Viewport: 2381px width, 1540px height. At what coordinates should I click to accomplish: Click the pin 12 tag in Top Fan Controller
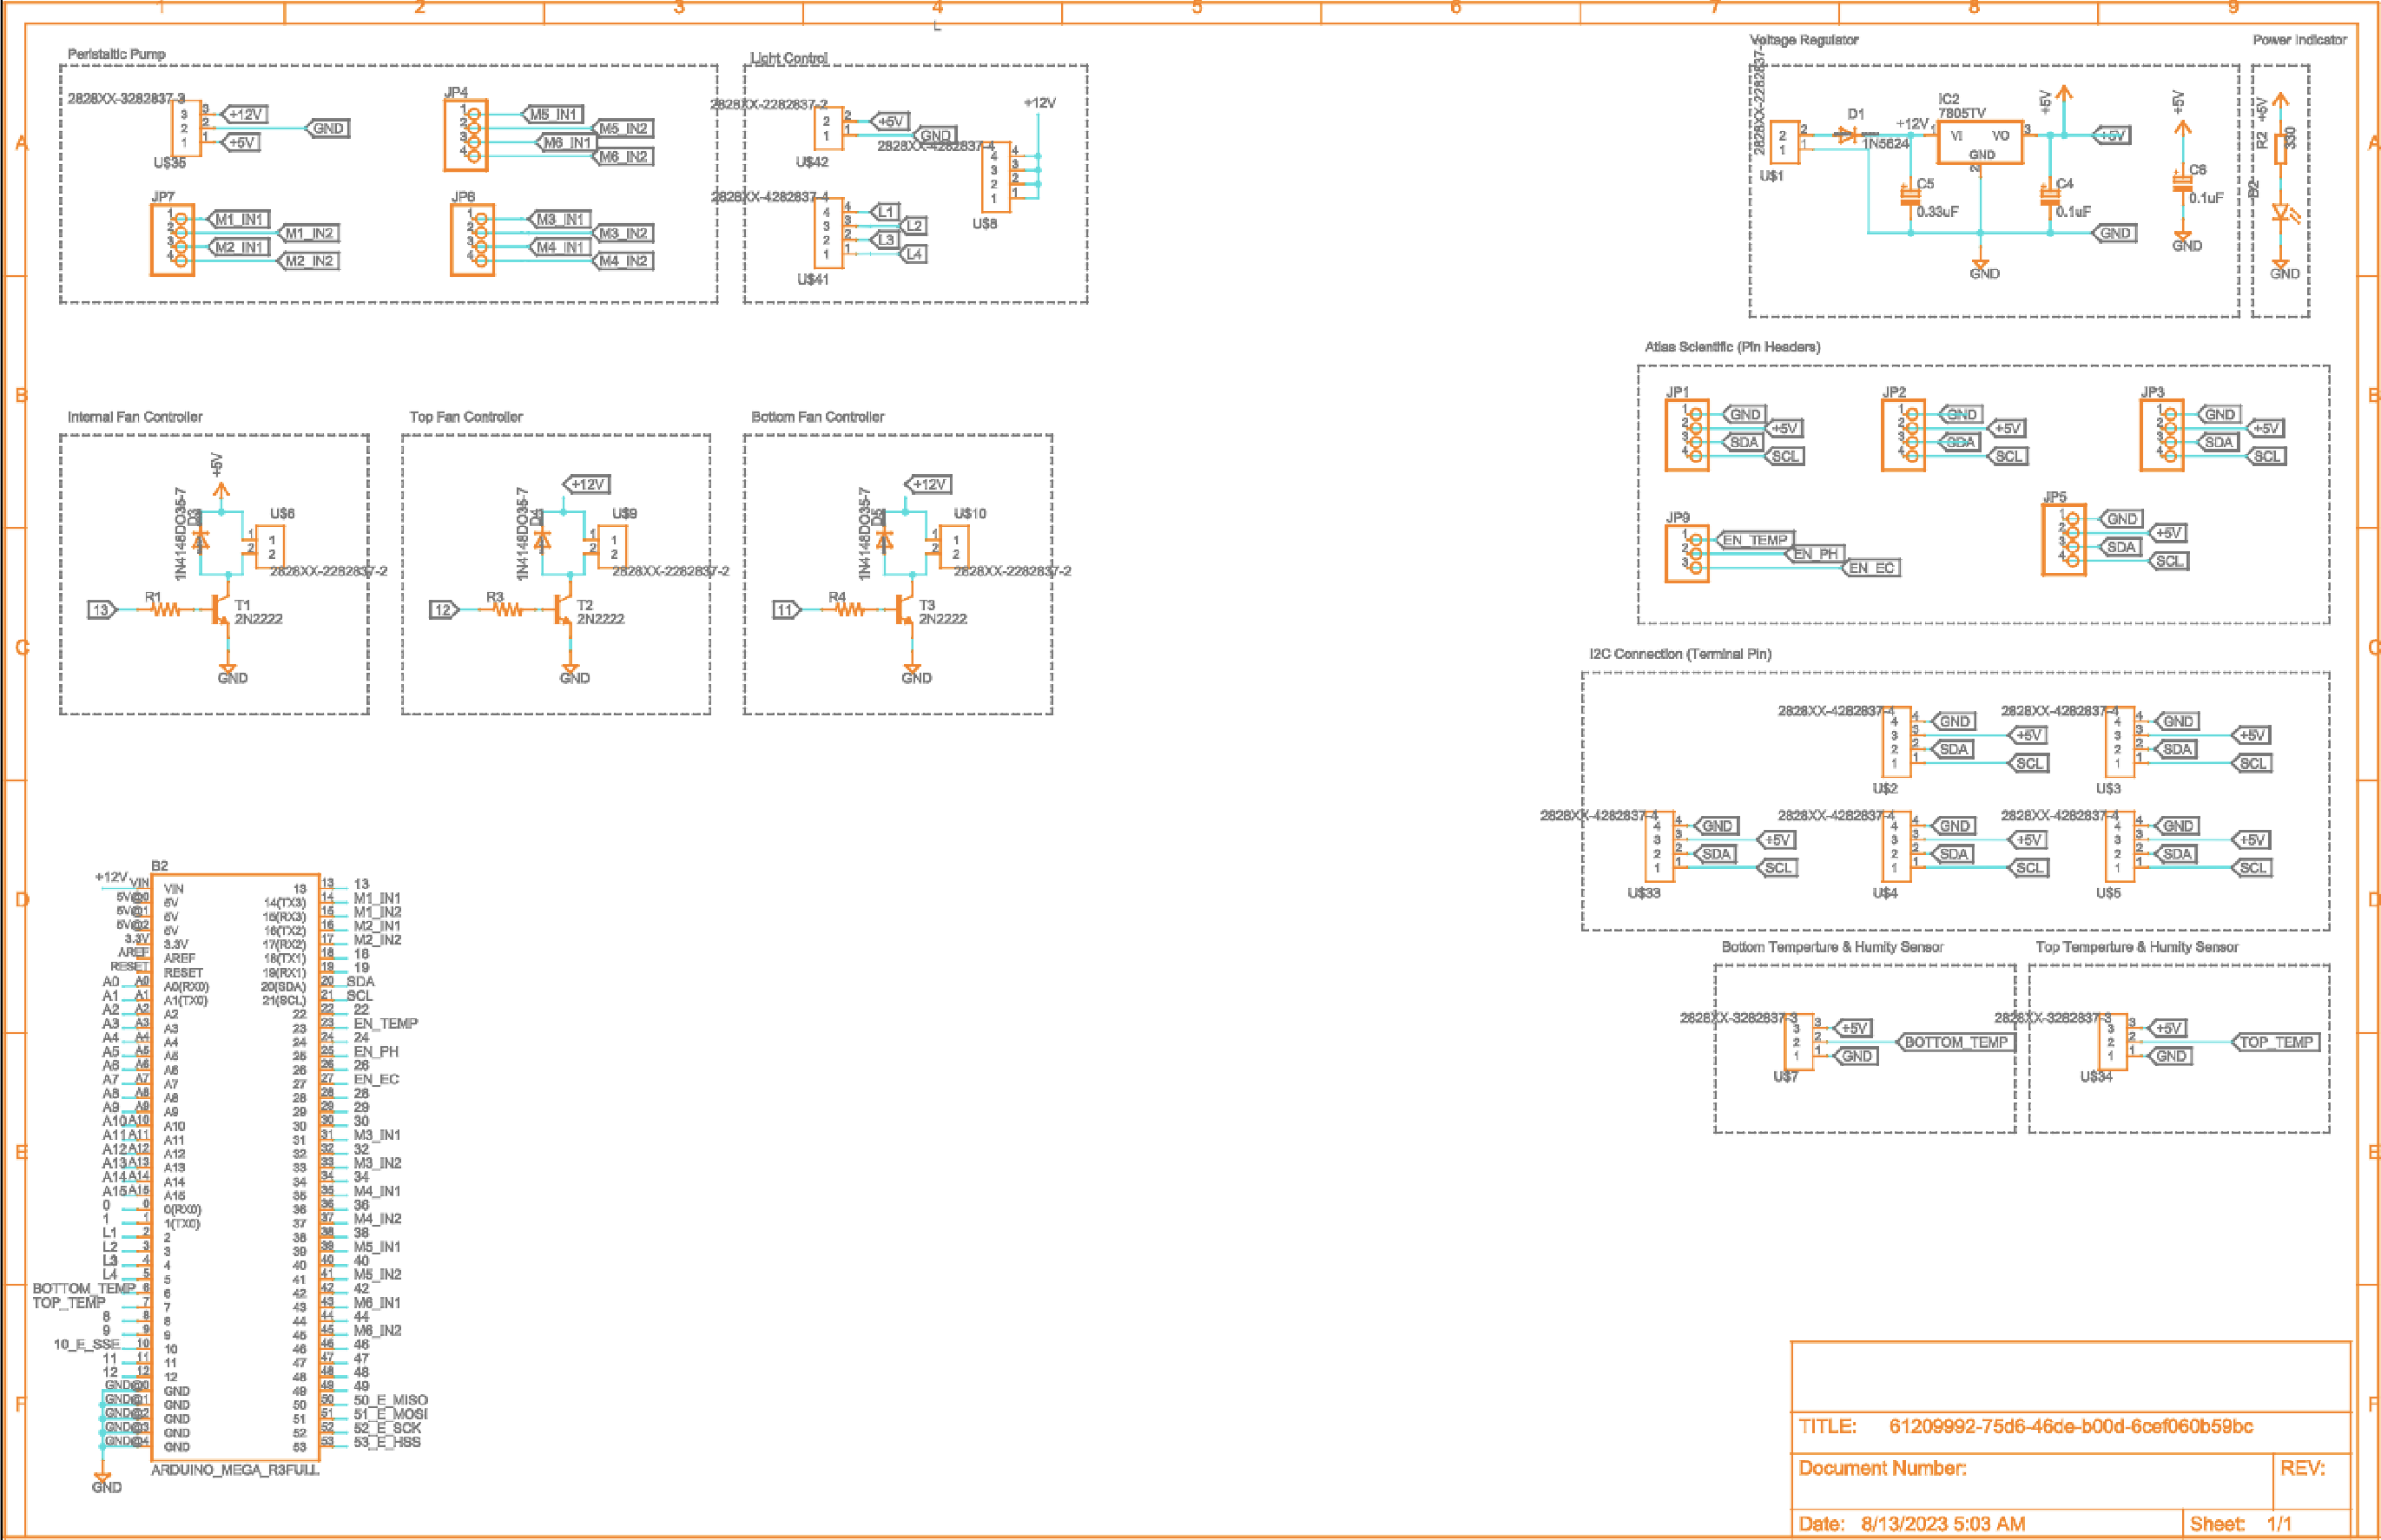(x=444, y=609)
